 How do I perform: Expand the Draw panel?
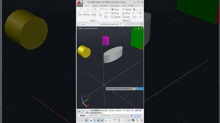pos(93,20)
